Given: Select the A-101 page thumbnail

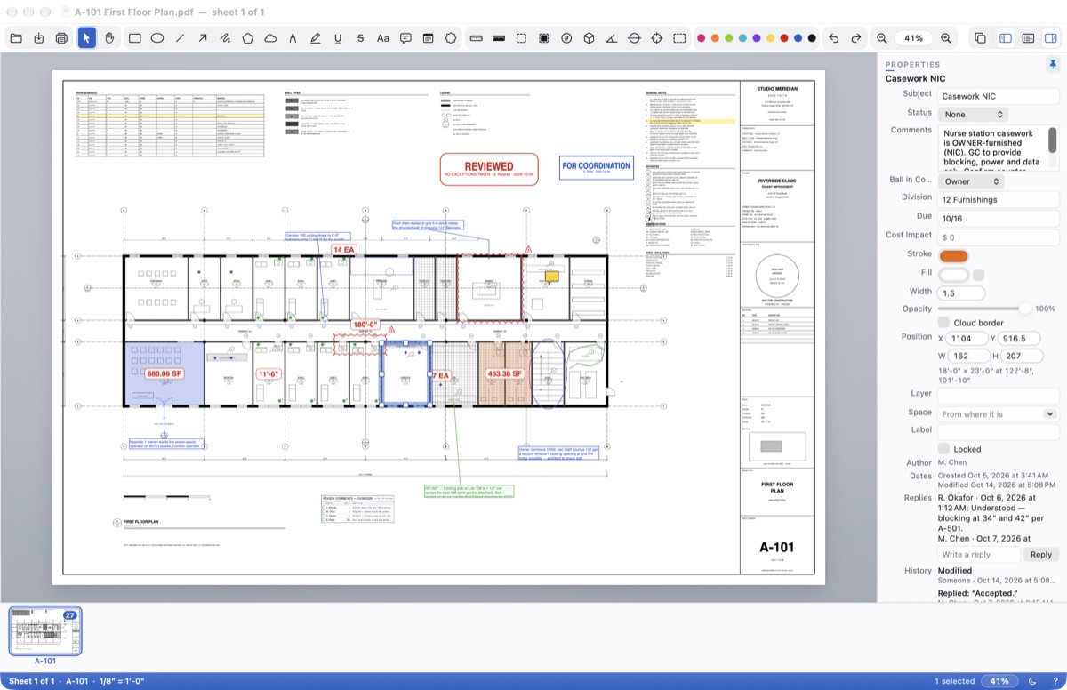Looking at the screenshot, I should click(45, 631).
